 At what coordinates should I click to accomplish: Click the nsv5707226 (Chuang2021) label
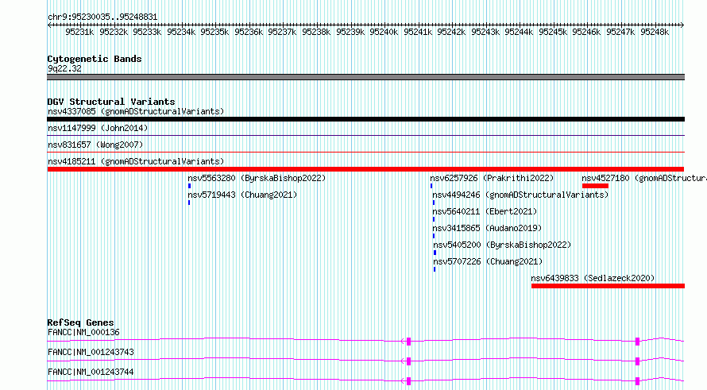pos(488,261)
